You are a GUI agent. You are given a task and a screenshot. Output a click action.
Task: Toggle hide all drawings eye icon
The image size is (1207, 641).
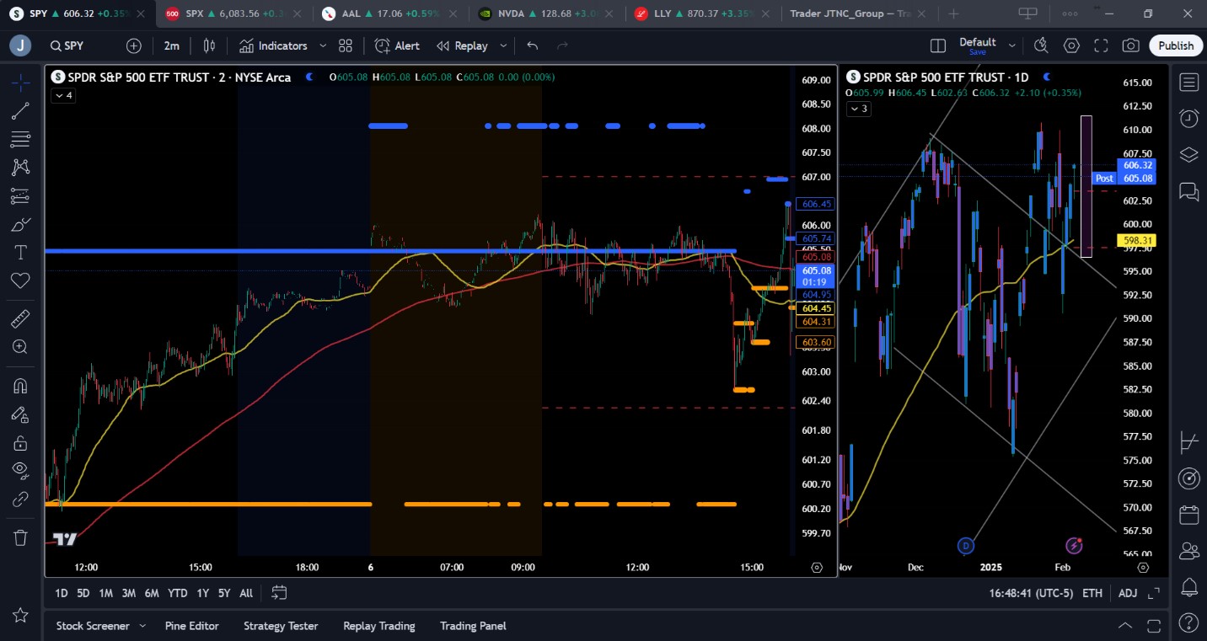point(20,471)
